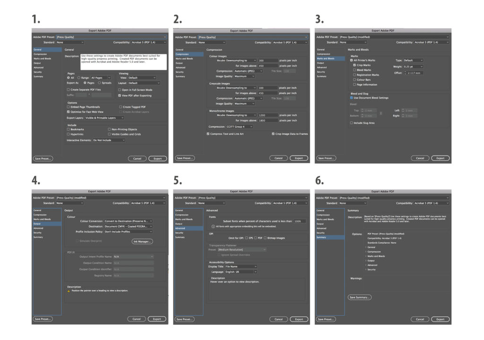The width and height of the screenshot is (484, 340).
Task: Toggle Compress Text and Line Art
Action: [x=208, y=134]
